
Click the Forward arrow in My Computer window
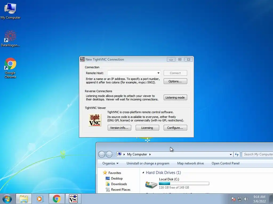coord(109,154)
